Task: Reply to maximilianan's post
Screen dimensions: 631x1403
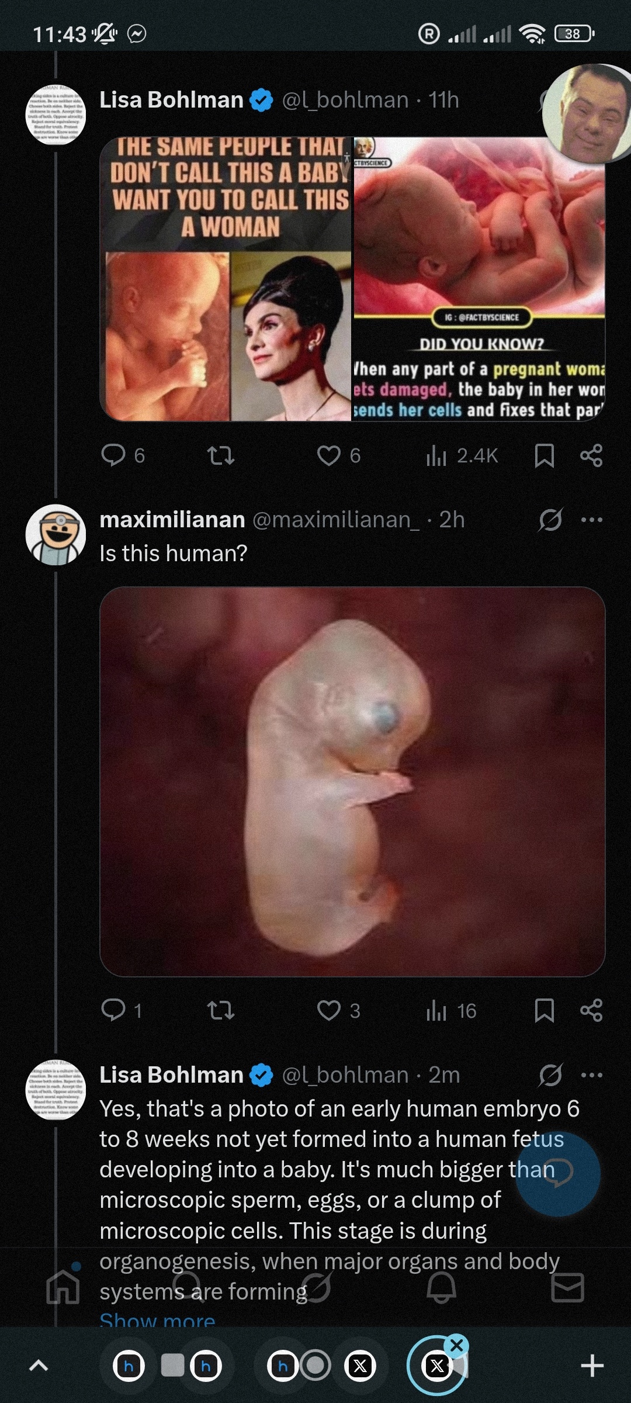Action: 113,1010
